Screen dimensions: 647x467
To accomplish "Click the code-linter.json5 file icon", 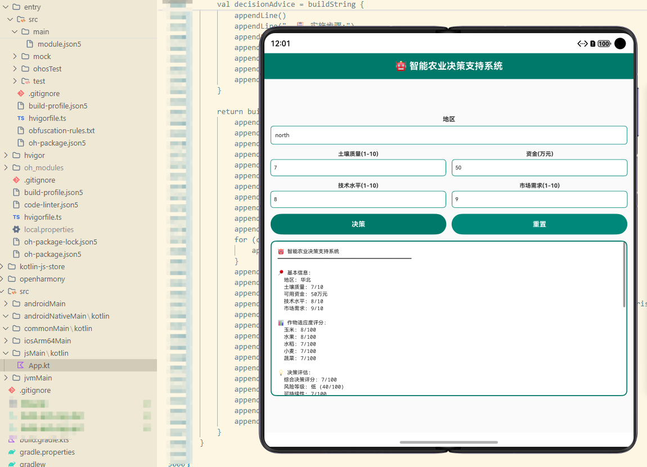I will click(x=16, y=205).
